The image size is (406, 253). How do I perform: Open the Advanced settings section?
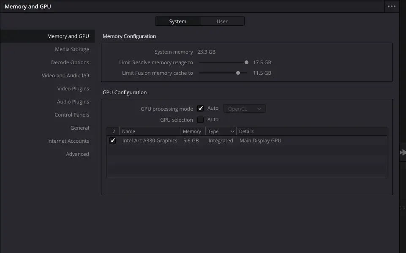[77, 154]
